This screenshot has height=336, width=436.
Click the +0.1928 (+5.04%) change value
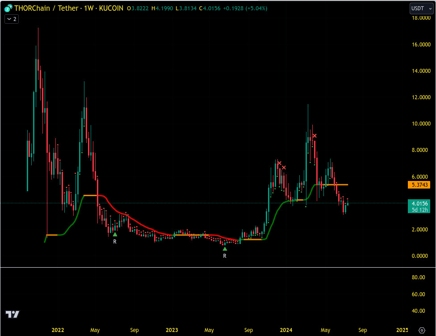[x=245, y=8]
